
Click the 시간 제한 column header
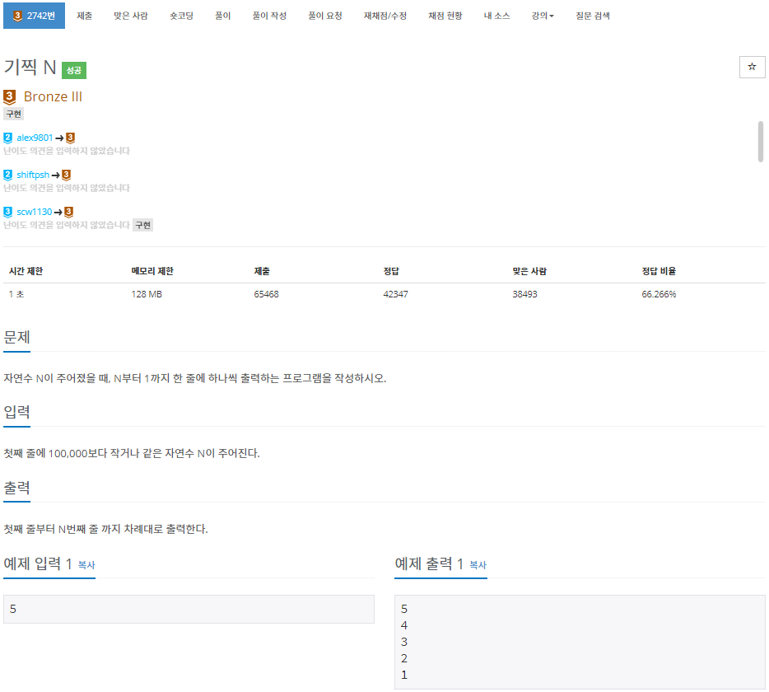click(26, 271)
